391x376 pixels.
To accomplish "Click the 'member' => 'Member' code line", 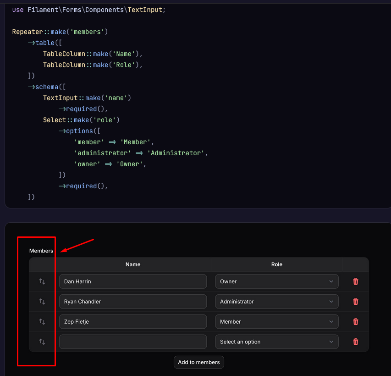I will [x=114, y=142].
